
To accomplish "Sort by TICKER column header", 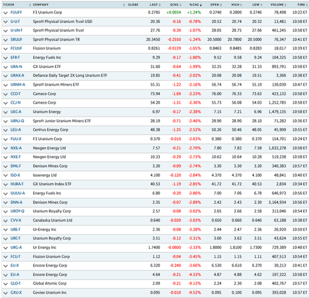I will (9, 4).
